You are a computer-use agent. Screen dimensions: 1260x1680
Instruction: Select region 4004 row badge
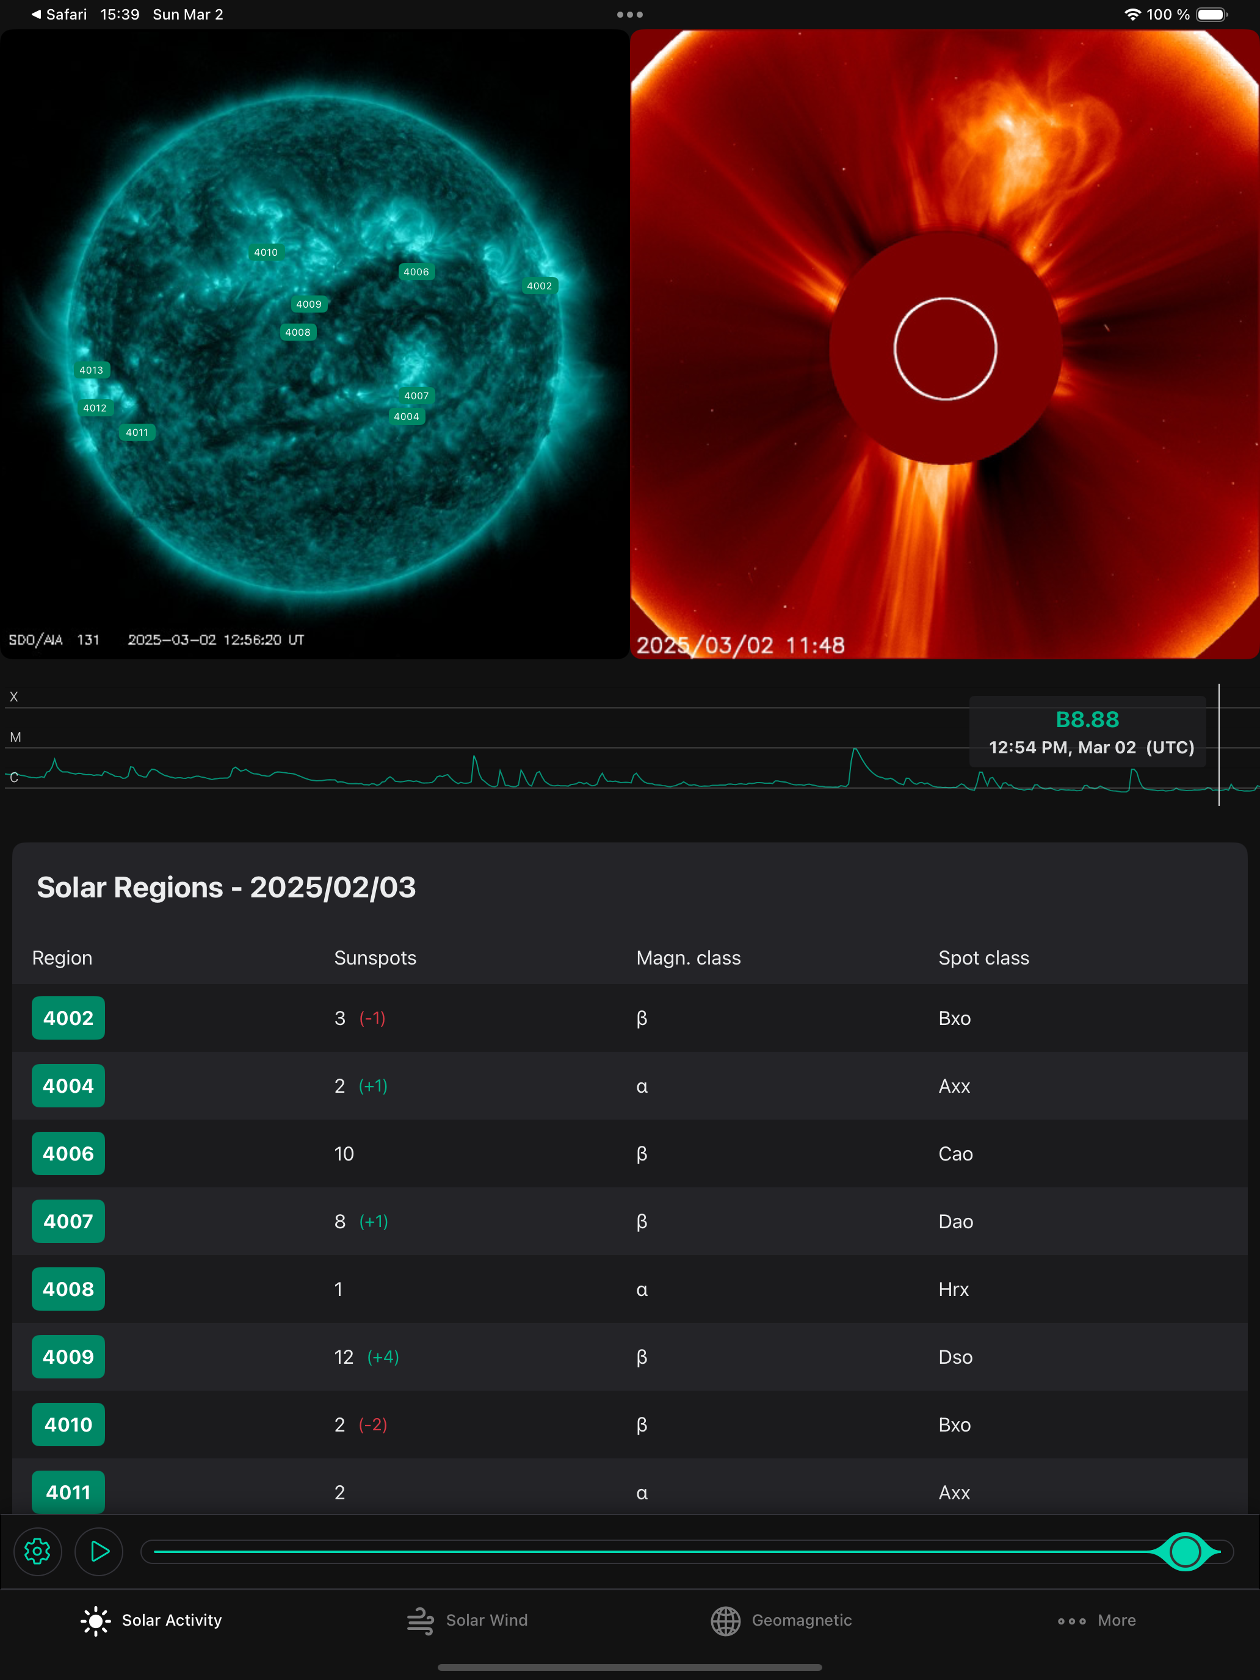[x=68, y=1085]
